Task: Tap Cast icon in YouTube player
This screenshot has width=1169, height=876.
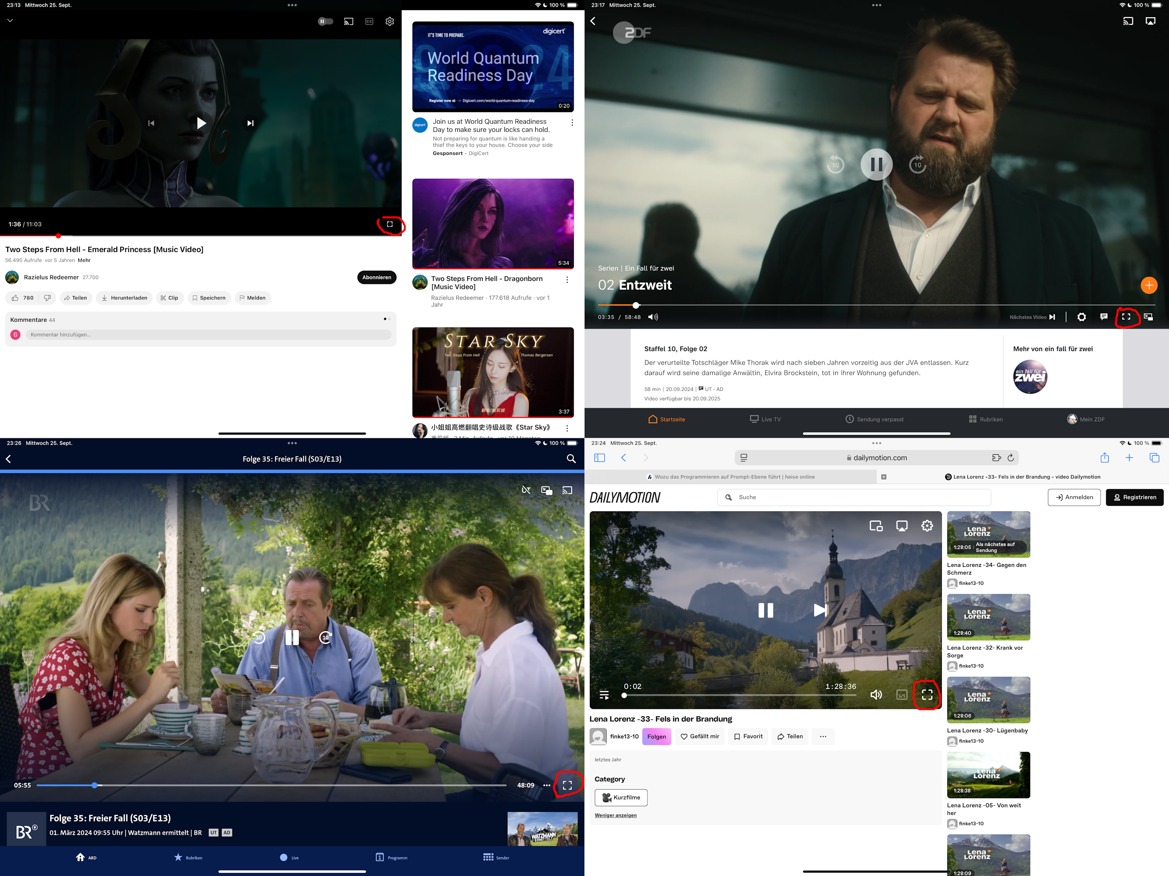Action: coord(348,22)
